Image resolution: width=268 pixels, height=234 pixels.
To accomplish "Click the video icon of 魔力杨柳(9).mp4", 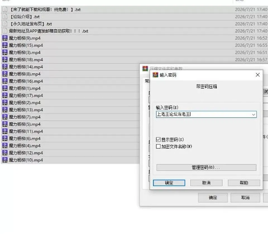I will [x=5, y=38].
